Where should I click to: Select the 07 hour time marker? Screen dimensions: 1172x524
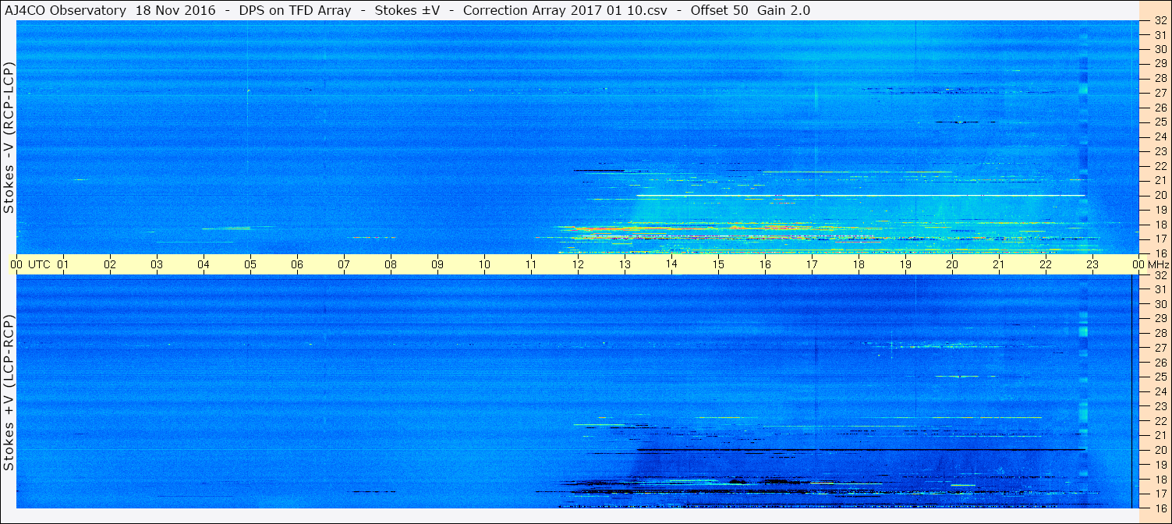click(345, 264)
